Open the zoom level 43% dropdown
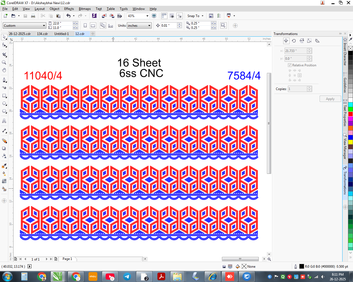Screen dimensions: 353x282 click(x=138, y=16)
